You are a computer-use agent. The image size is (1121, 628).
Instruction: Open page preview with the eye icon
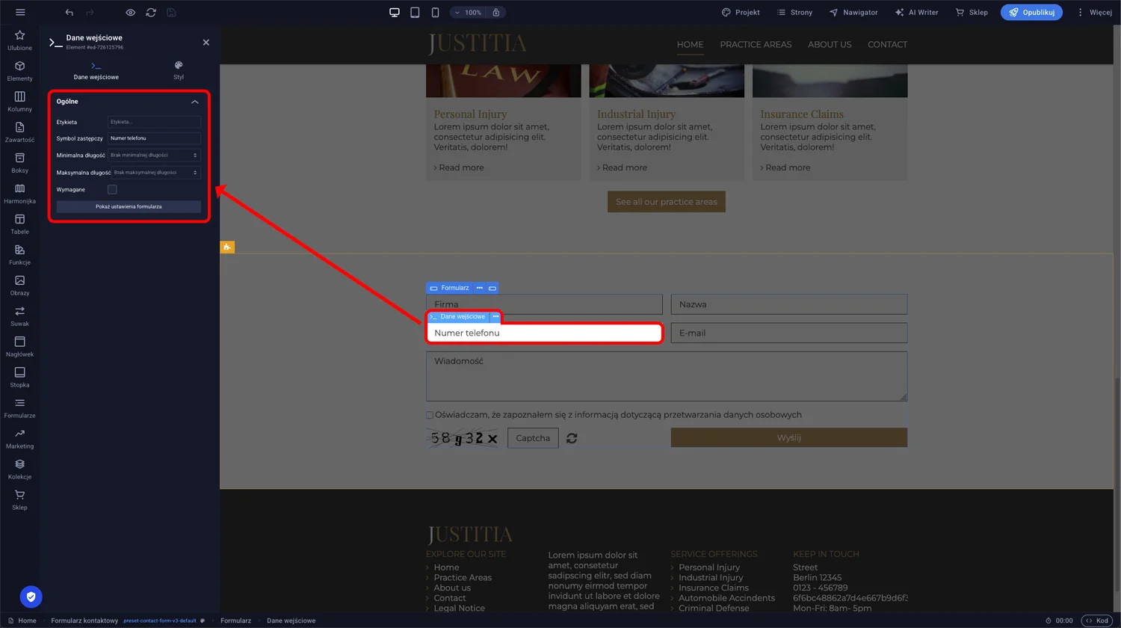(x=130, y=12)
